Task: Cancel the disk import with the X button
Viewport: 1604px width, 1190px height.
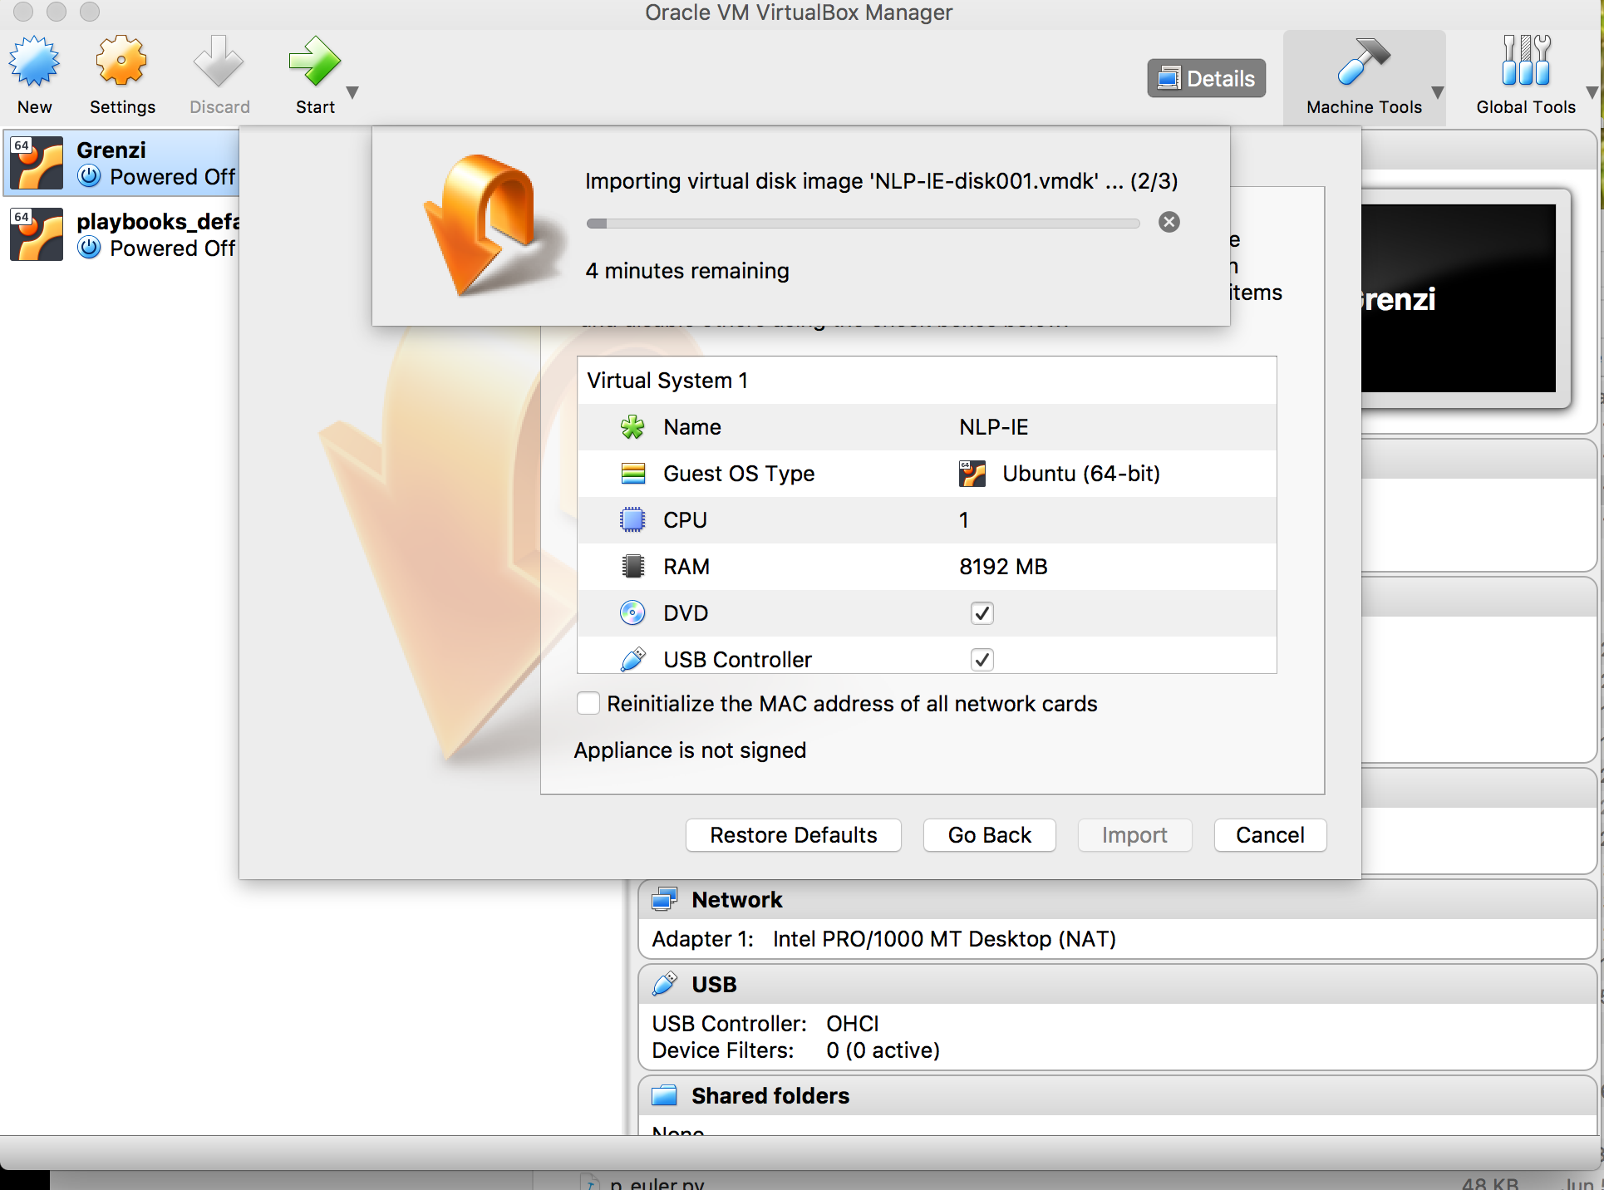Action: (1169, 222)
